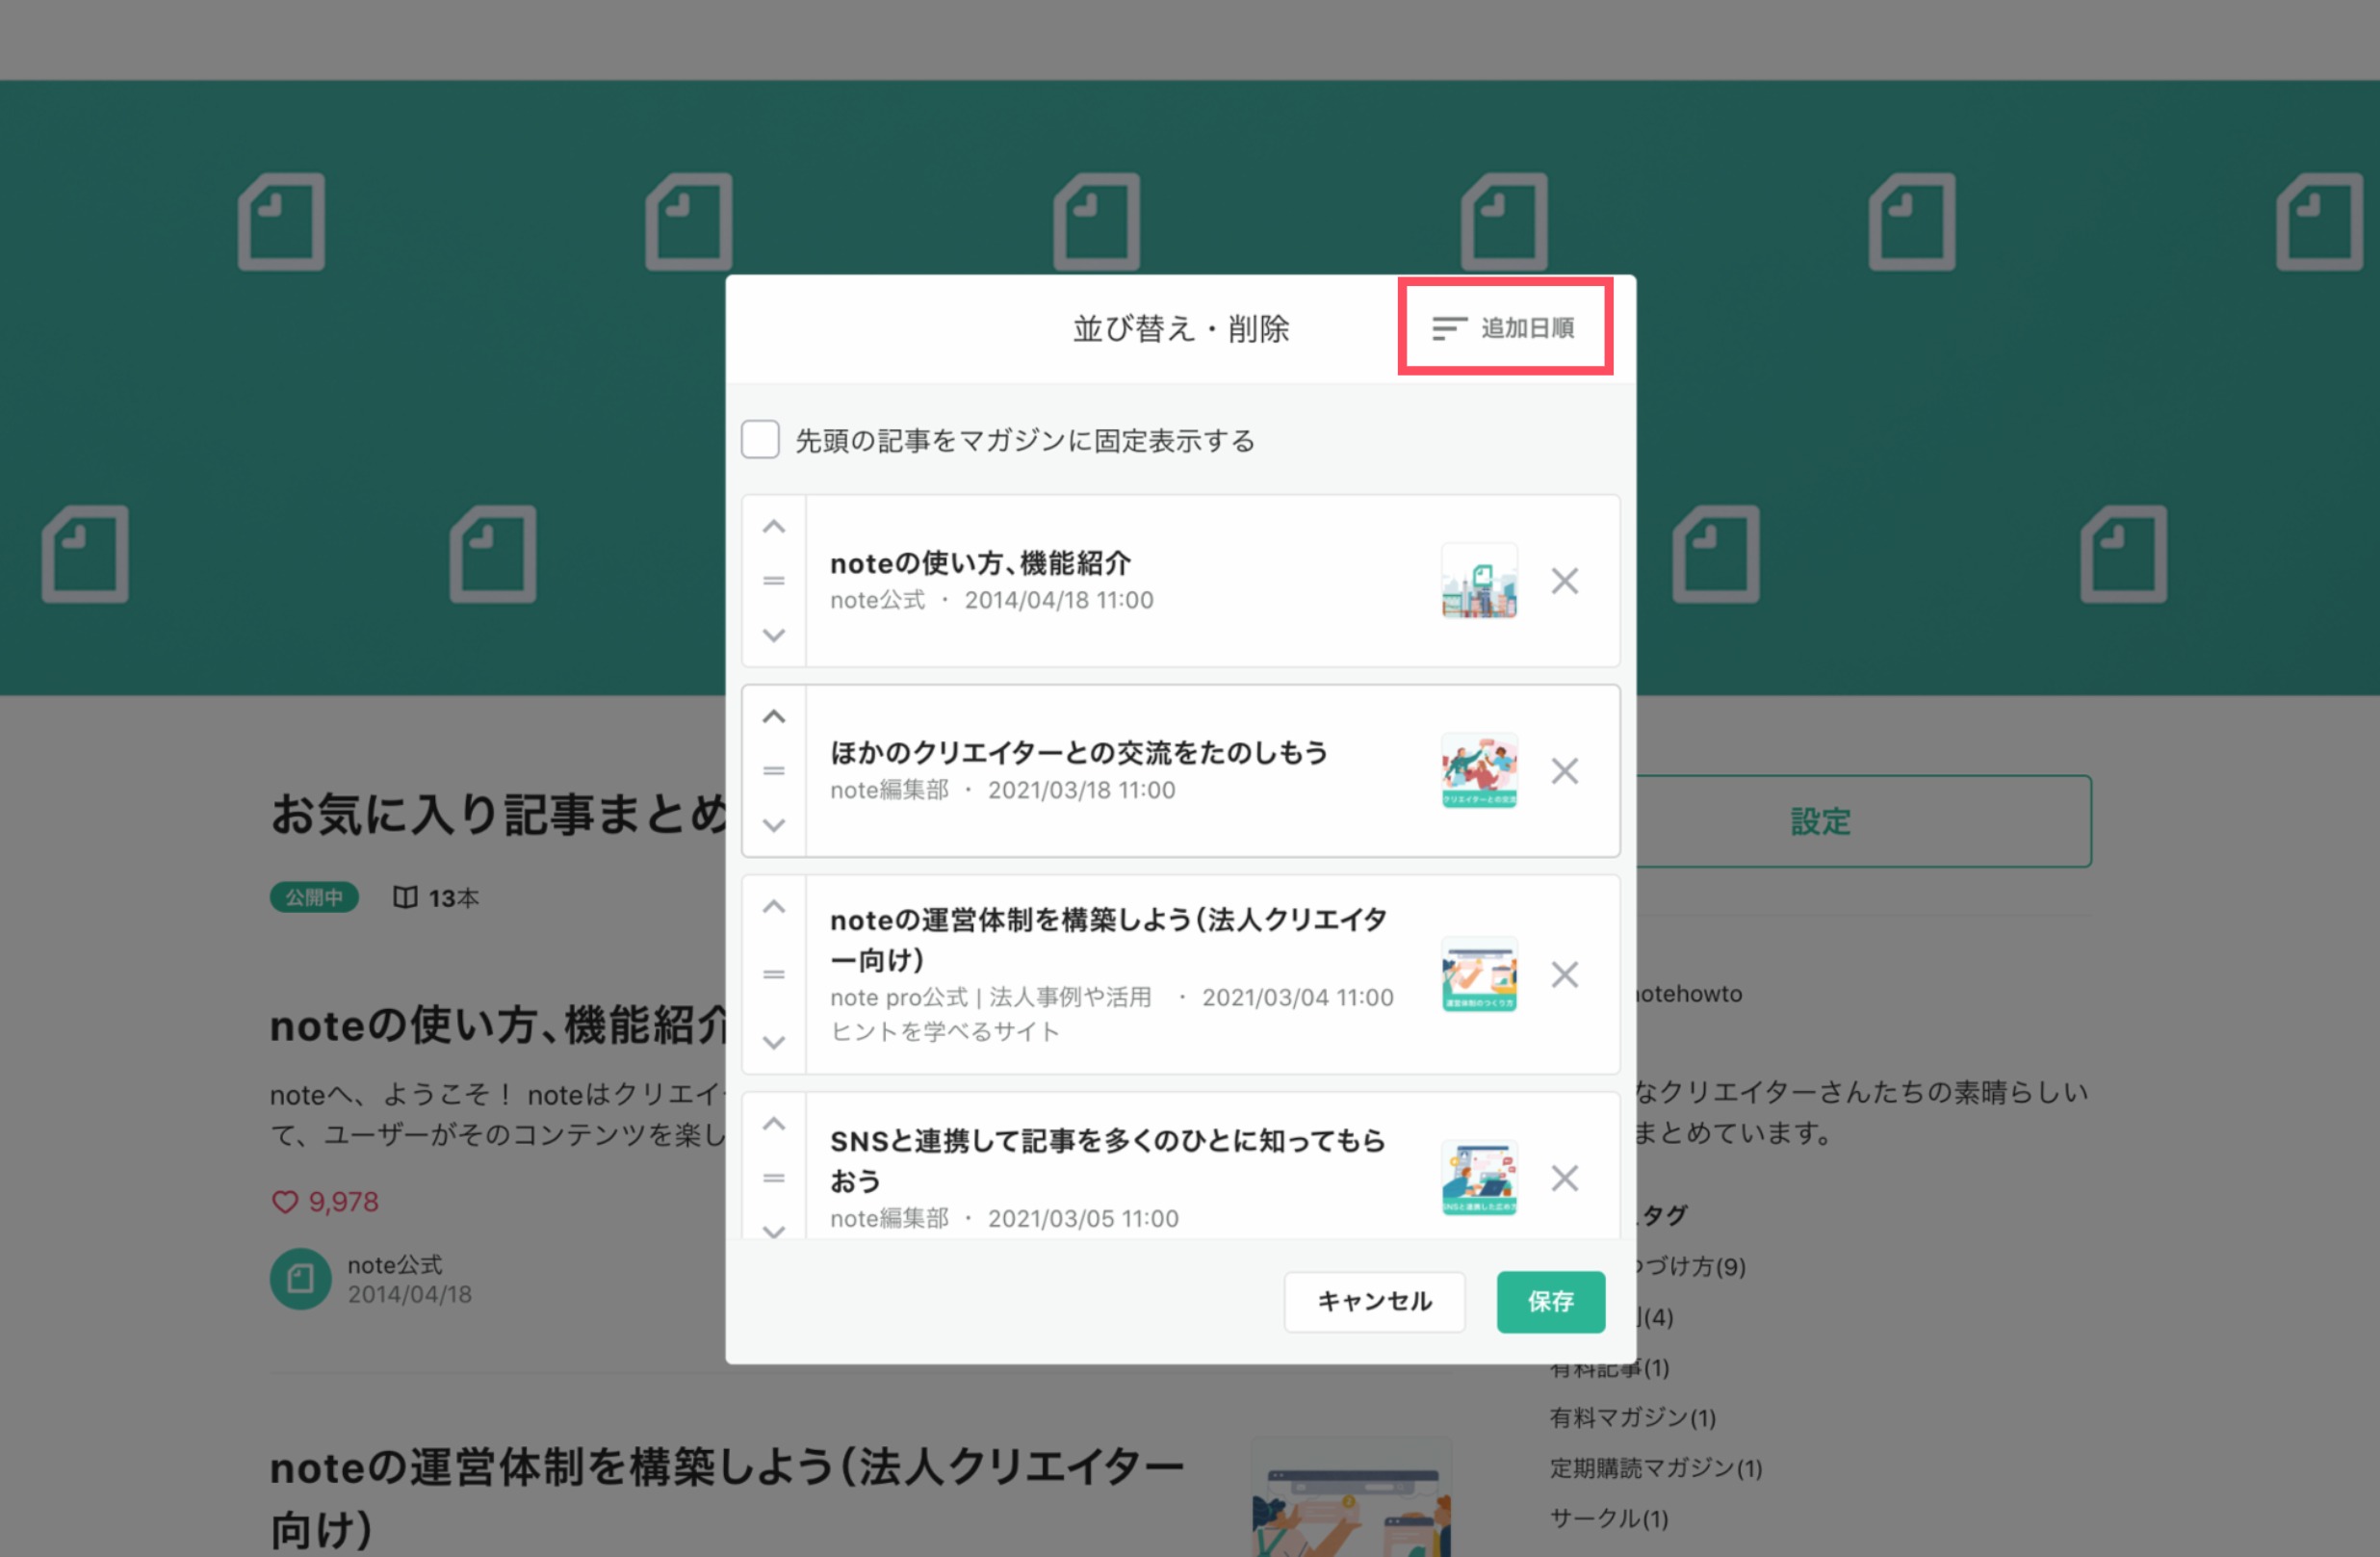Click note編集部 ・ 2021/03/05 11:00 text
The width and height of the screenshot is (2380, 1557).
pos(1004,1218)
